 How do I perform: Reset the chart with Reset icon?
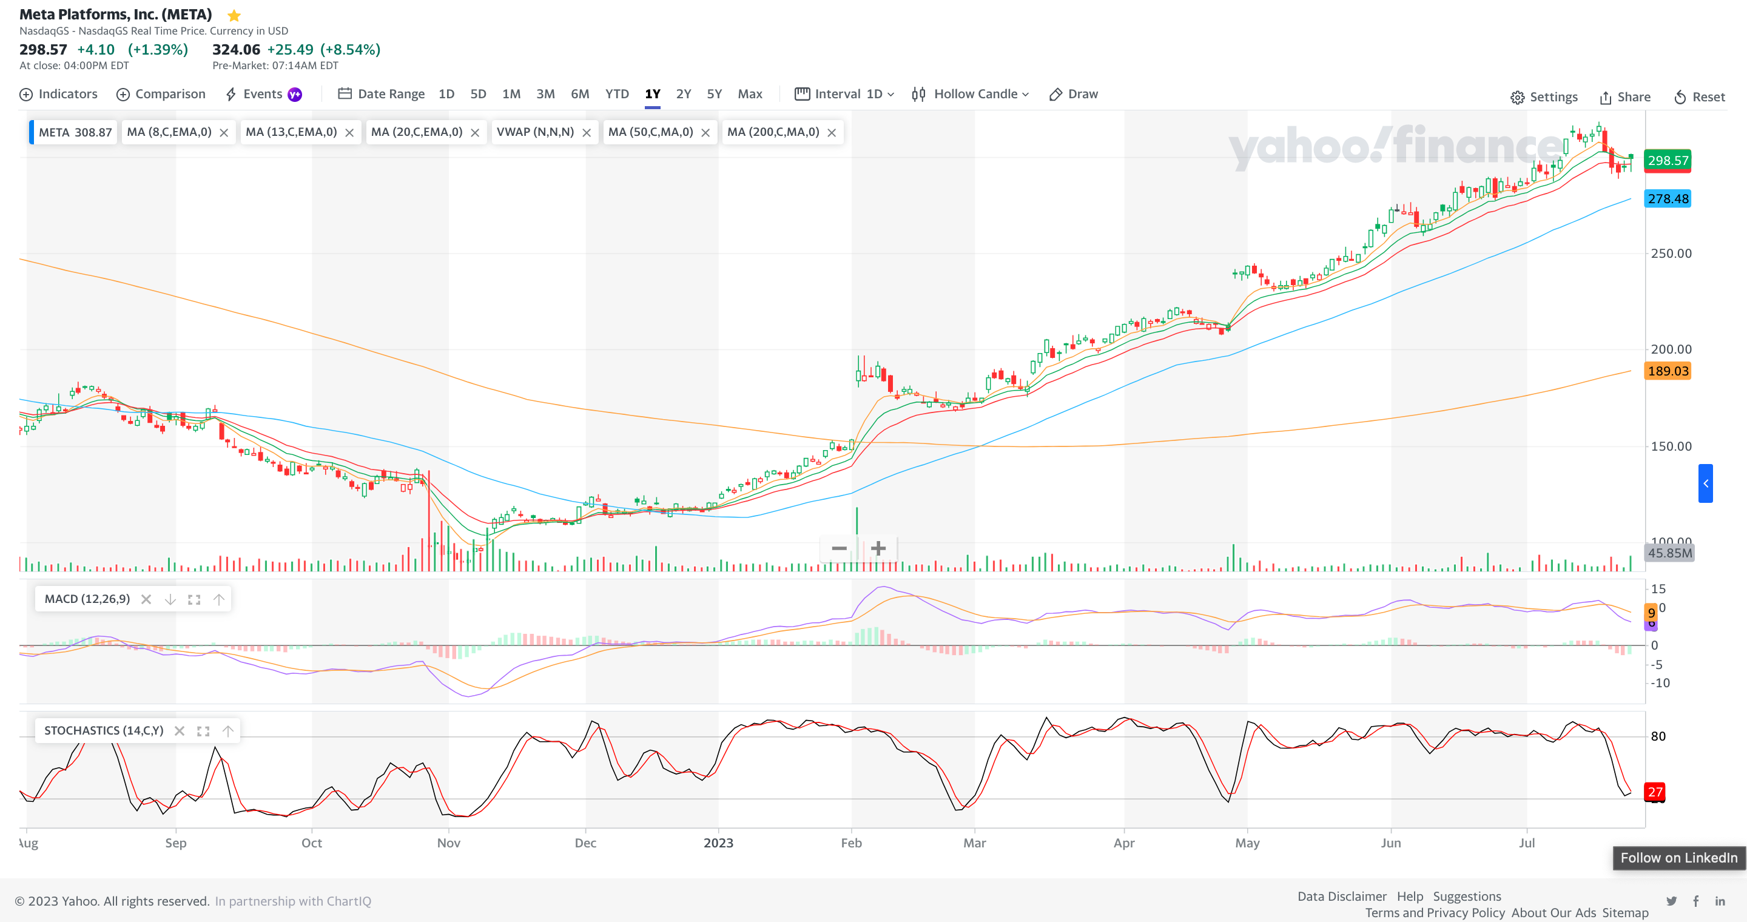click(1680, 98)
